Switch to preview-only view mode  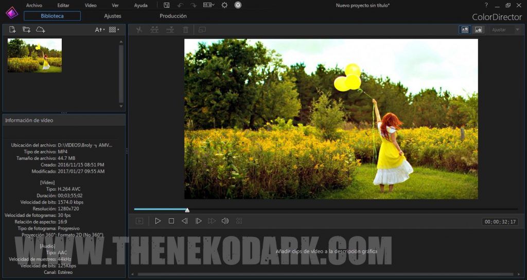click(479, 30)
